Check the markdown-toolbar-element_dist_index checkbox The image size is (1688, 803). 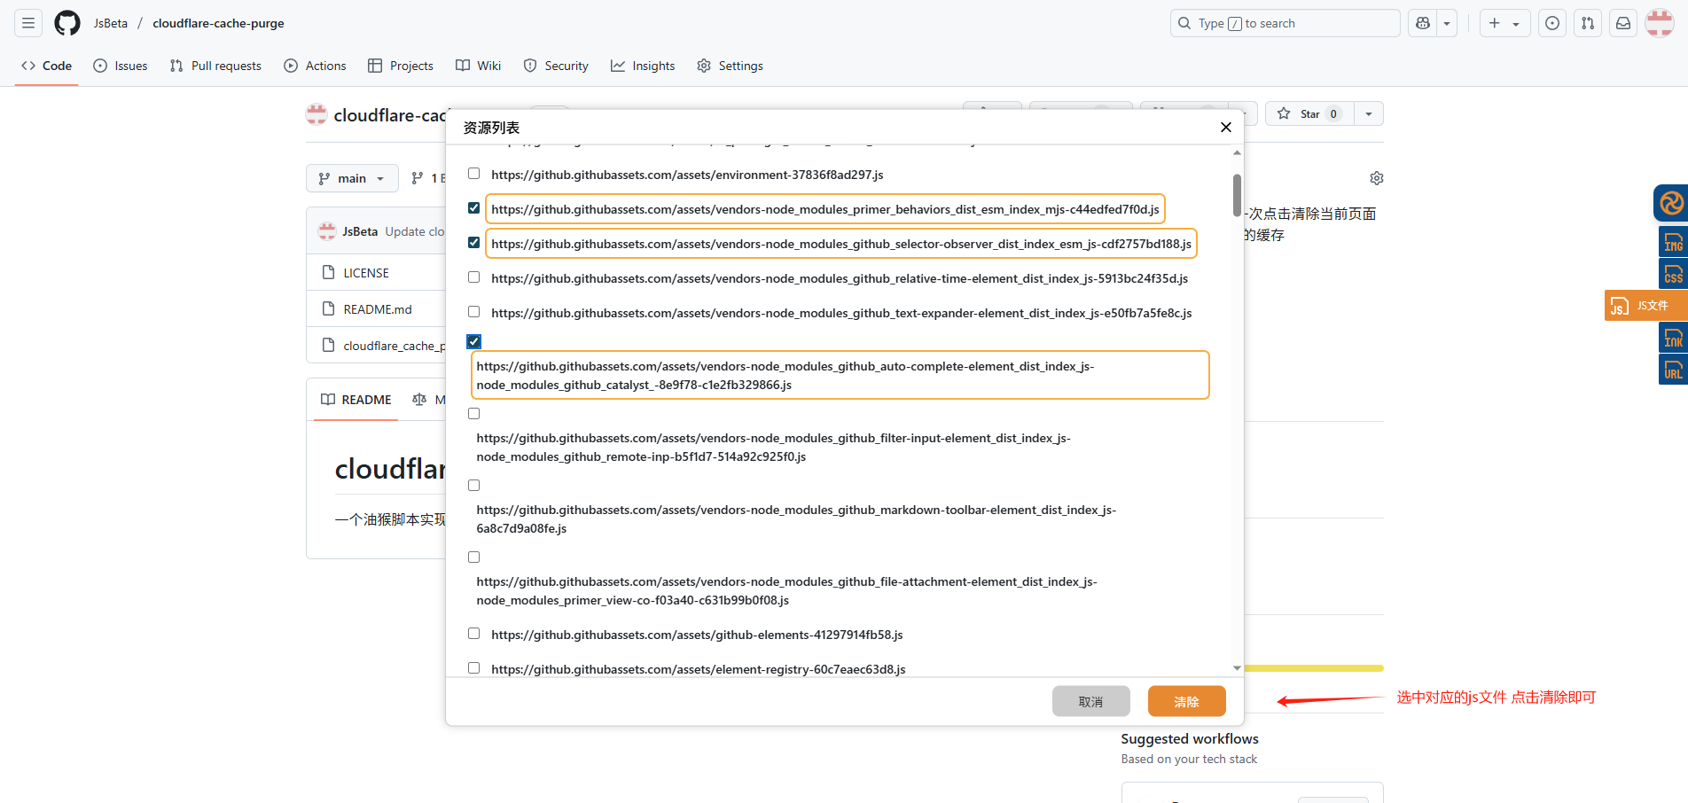[473, 485]
